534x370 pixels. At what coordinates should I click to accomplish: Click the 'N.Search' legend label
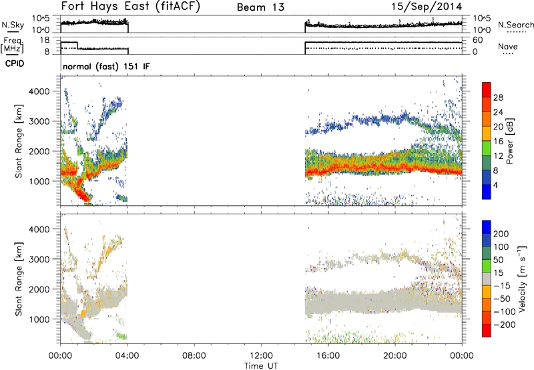click(x=516, y=25)
